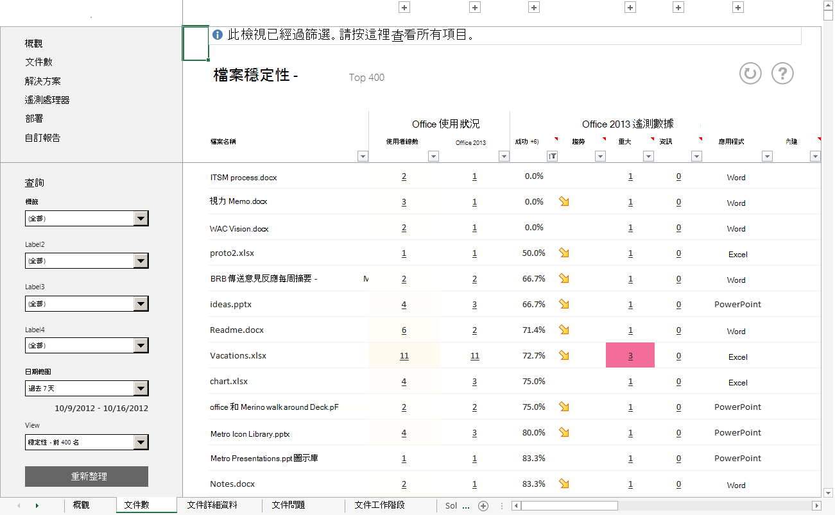Click the total users count 11 for Vacations.xlsx

coord(404,355)
